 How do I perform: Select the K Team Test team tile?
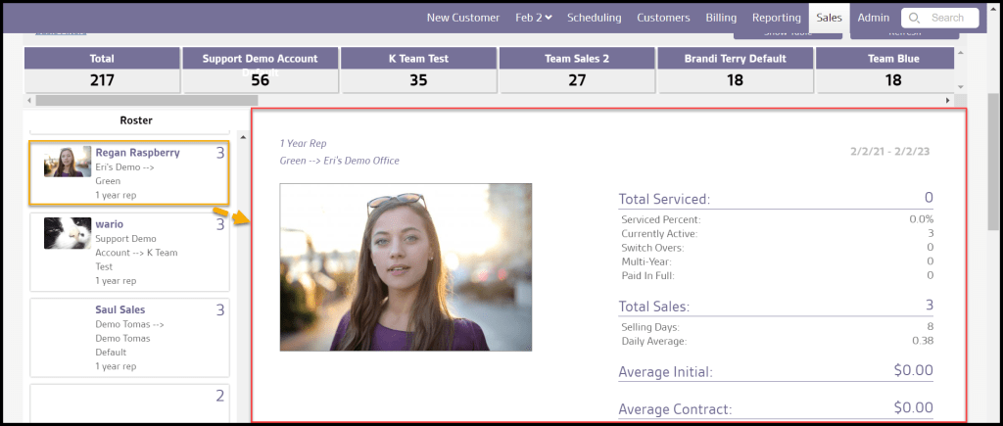coord(418,71)
